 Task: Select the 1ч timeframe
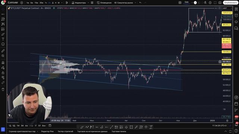46,3
